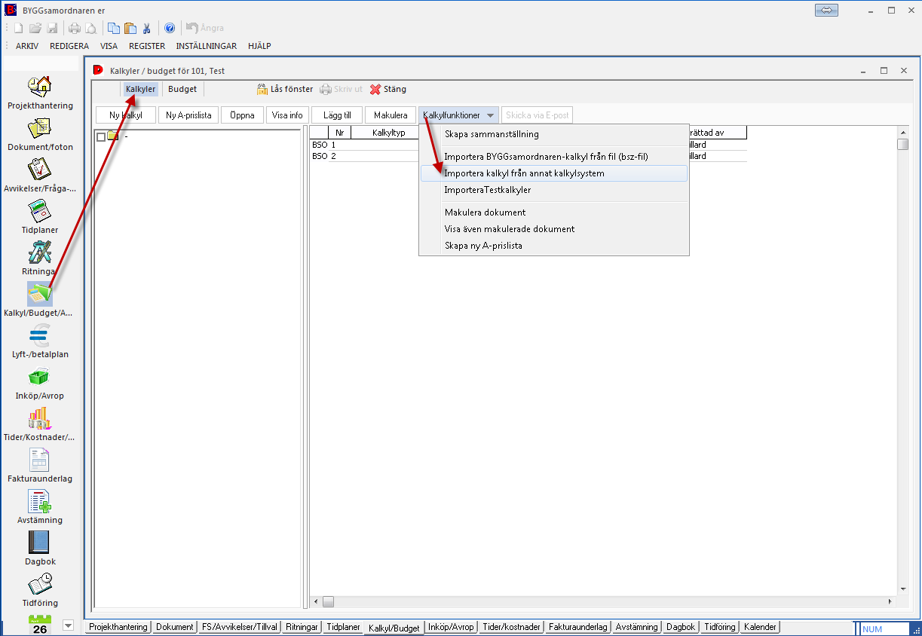Open the REGISTER menu
The height and width of the screenshot is (636, 922).
147,46
